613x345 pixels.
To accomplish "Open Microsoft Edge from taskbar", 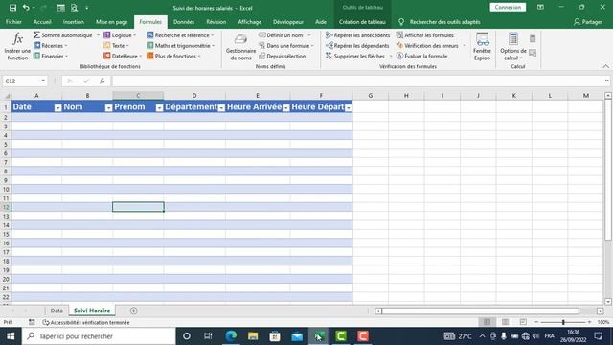I will coord(231,336).
